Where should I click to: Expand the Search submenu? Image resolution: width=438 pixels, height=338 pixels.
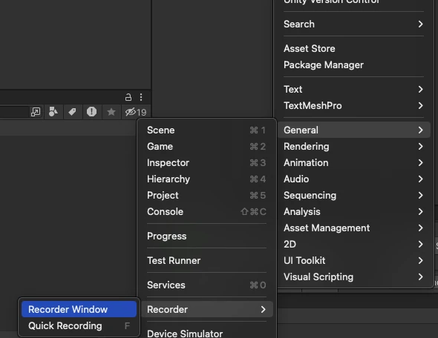click(x=353, y=24)
